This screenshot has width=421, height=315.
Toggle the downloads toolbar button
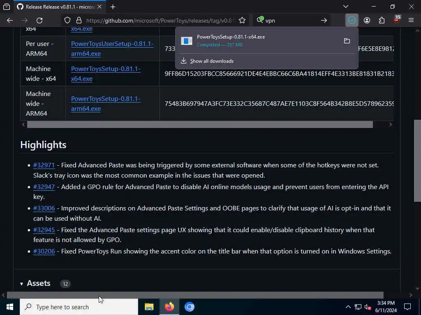pos(352,21)
